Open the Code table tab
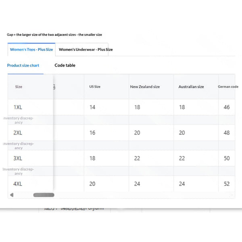Image resolution: width=242 pixels, height=242 pixels. tap(65, 65)
